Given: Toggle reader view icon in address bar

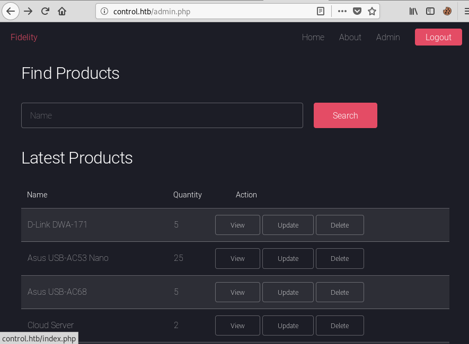Looking at the screenshot, I should [x=320, y=11].
